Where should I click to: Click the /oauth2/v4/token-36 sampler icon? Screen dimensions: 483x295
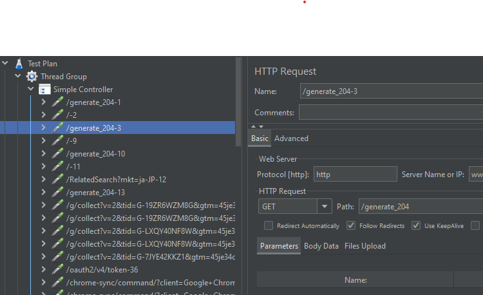[x=57, y=270]
